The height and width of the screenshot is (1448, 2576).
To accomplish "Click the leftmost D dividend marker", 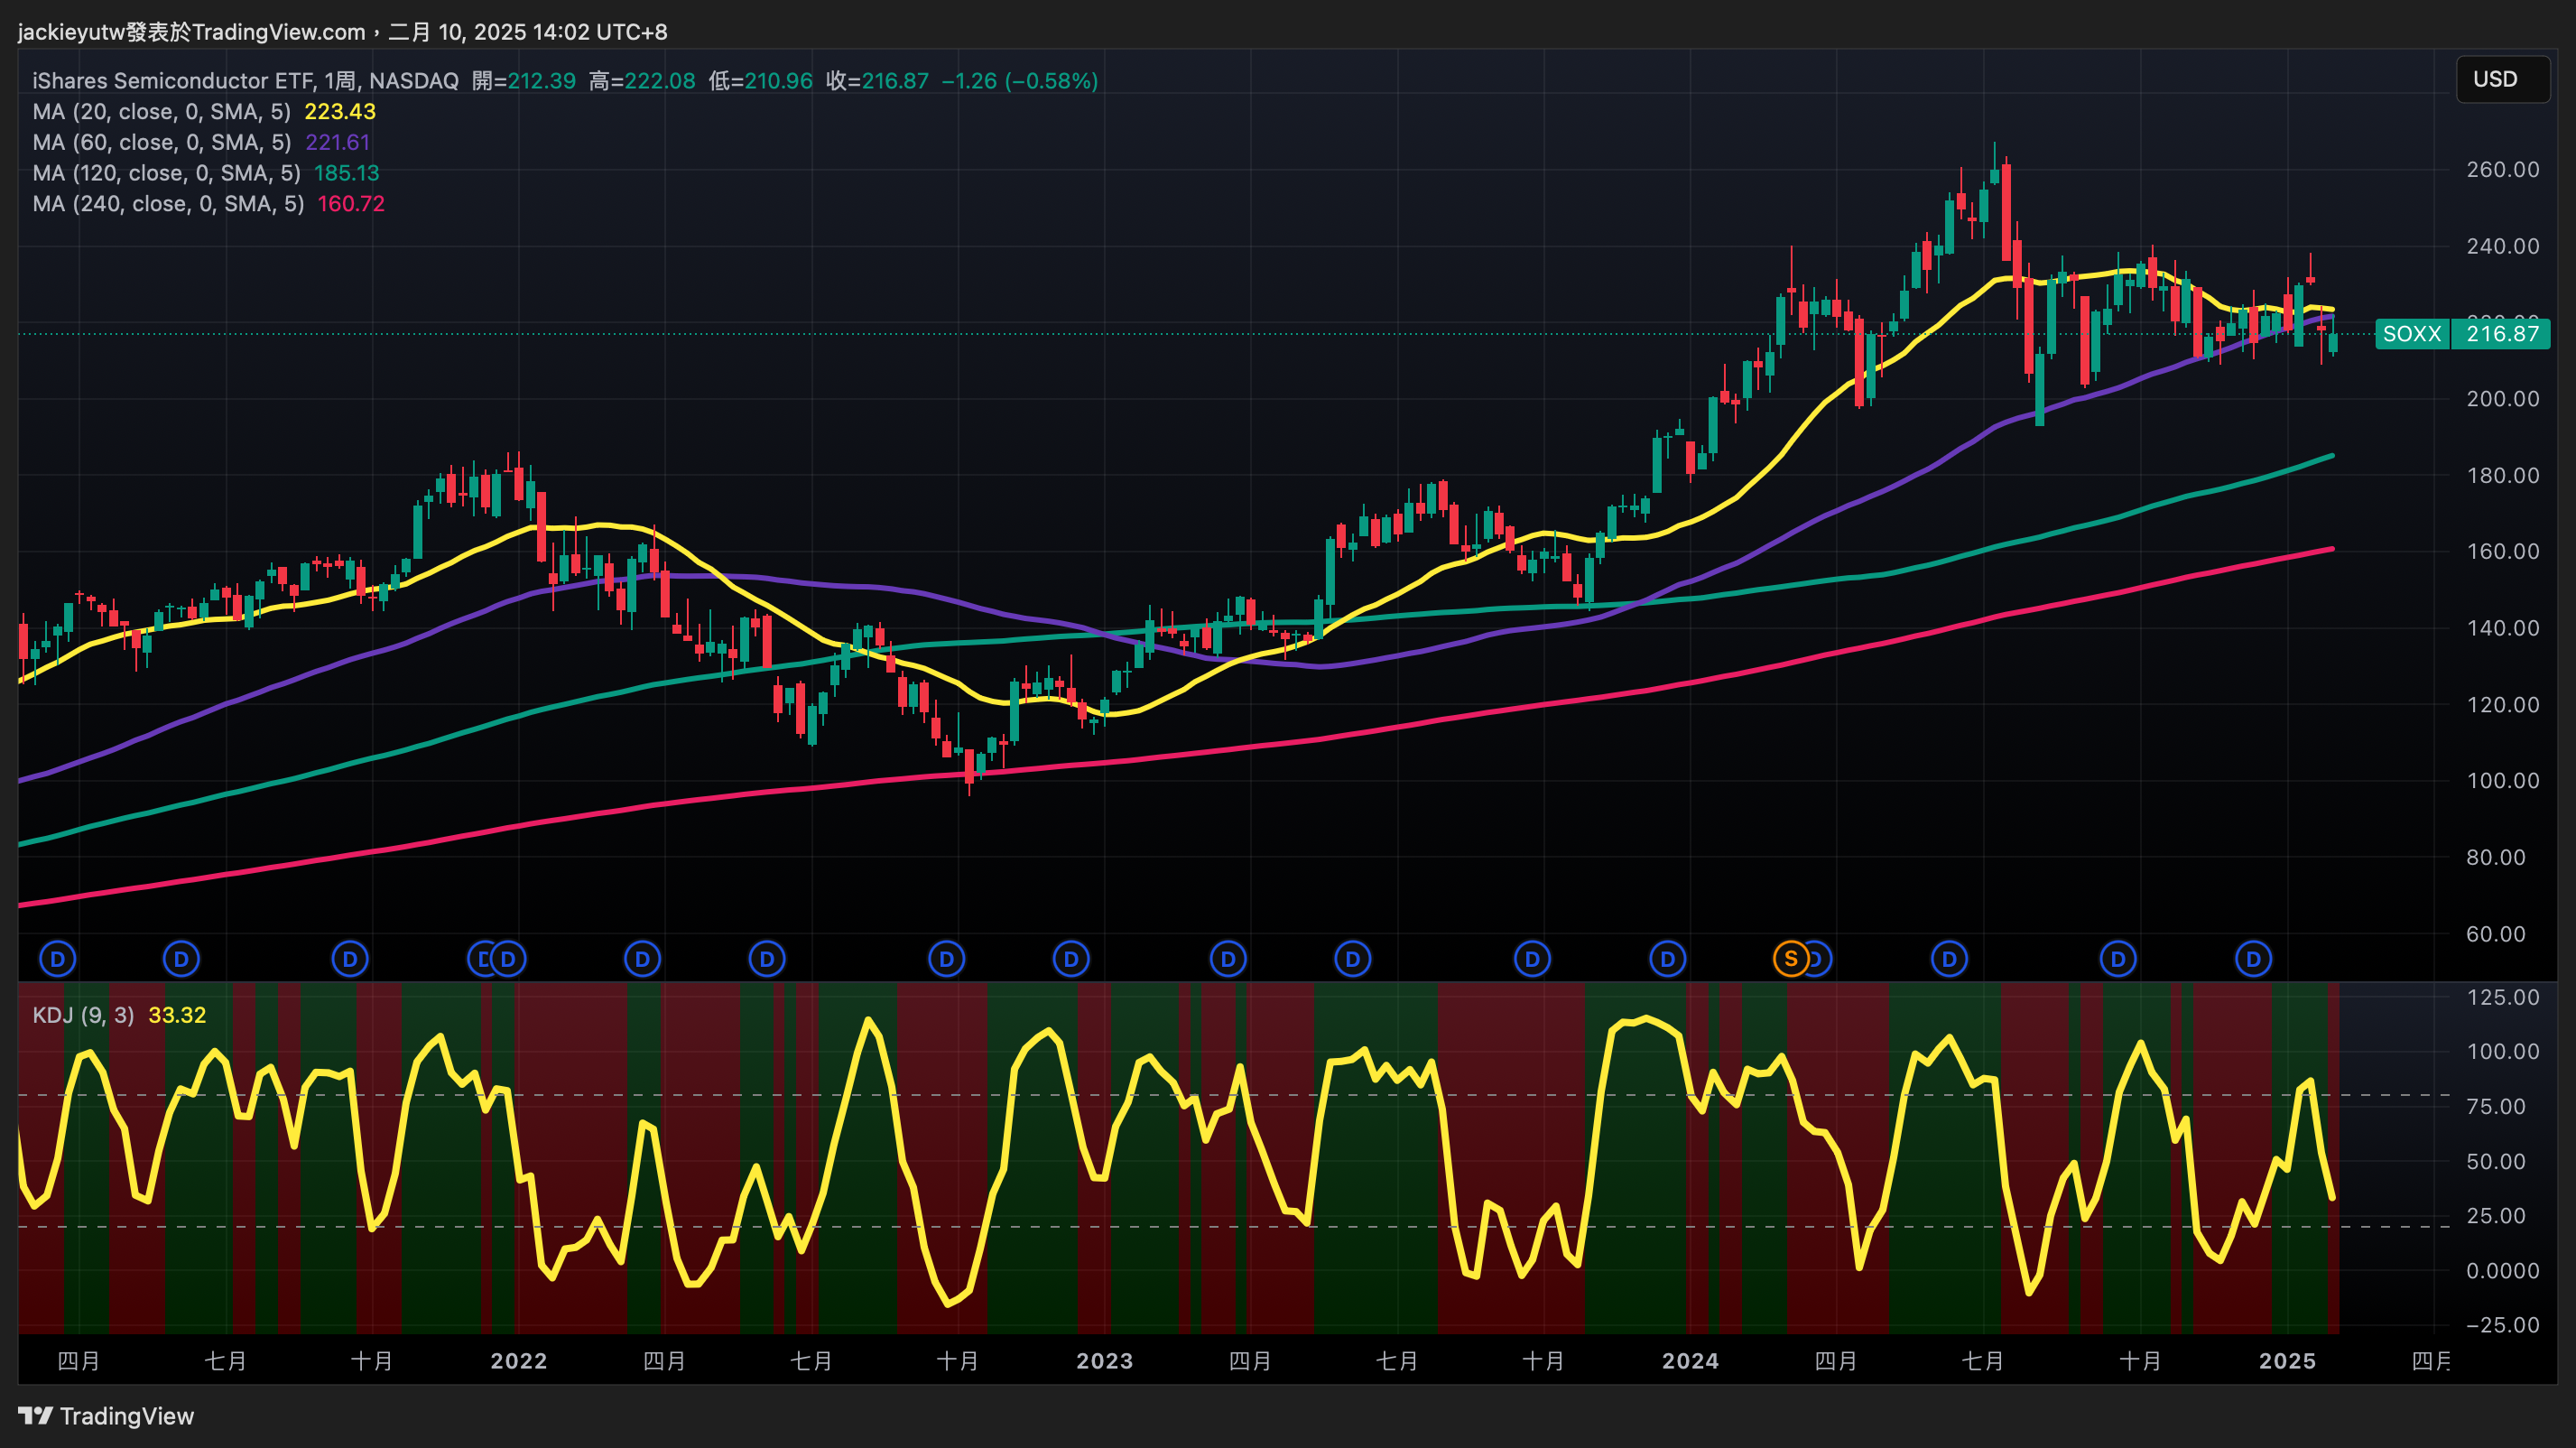I will tap(57, 959).
